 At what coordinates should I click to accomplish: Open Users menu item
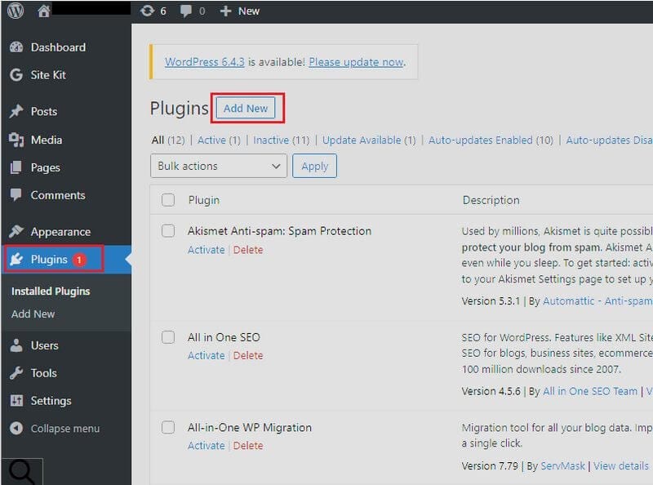coord(45,345)
